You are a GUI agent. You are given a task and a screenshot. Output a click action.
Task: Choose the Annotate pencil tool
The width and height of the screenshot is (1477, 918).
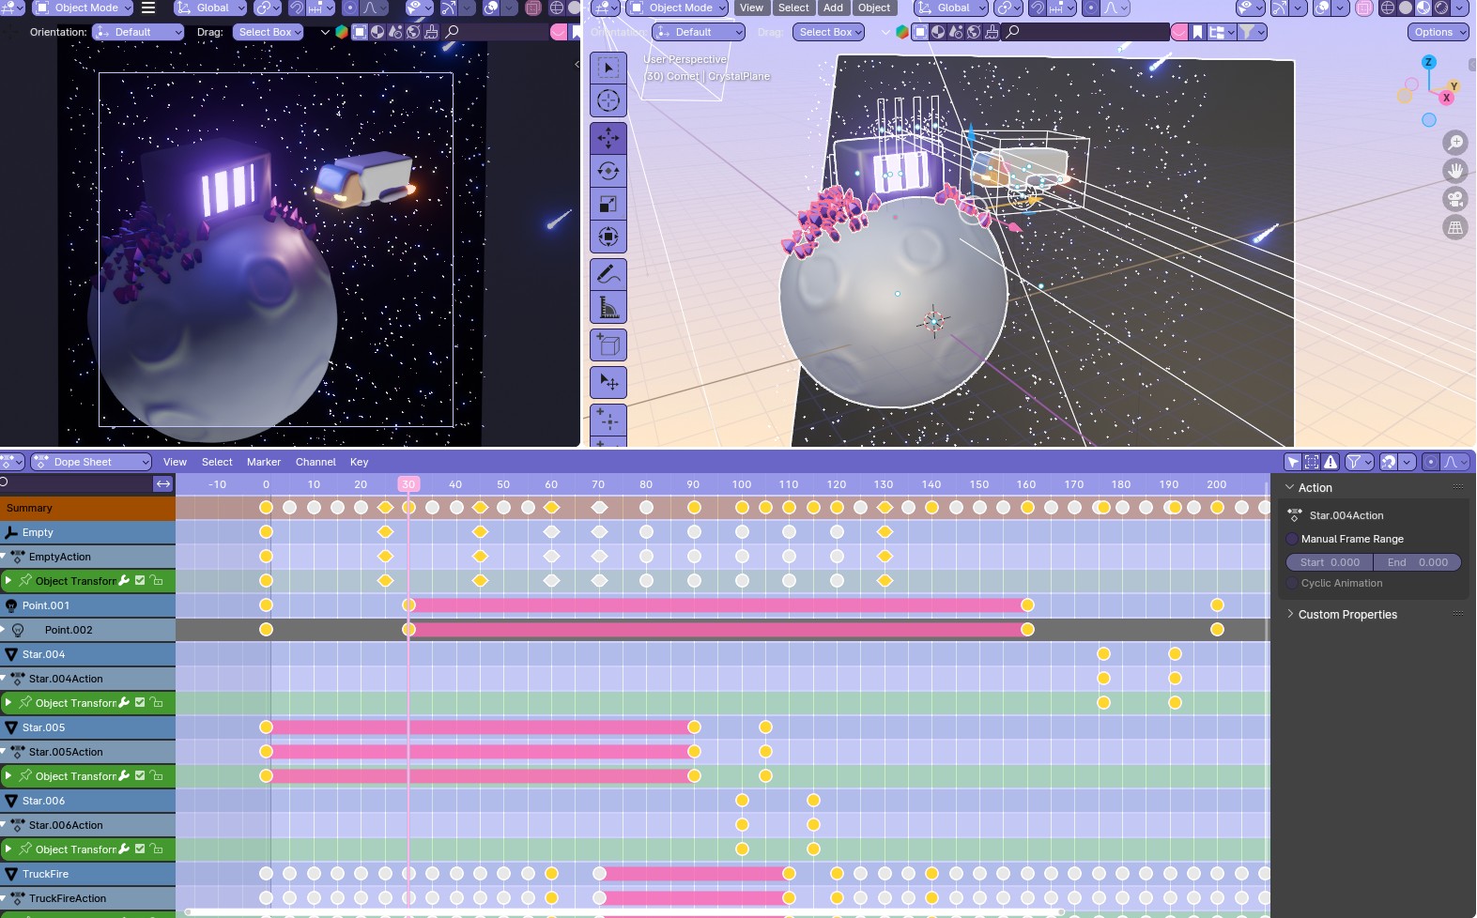(608, 274)
